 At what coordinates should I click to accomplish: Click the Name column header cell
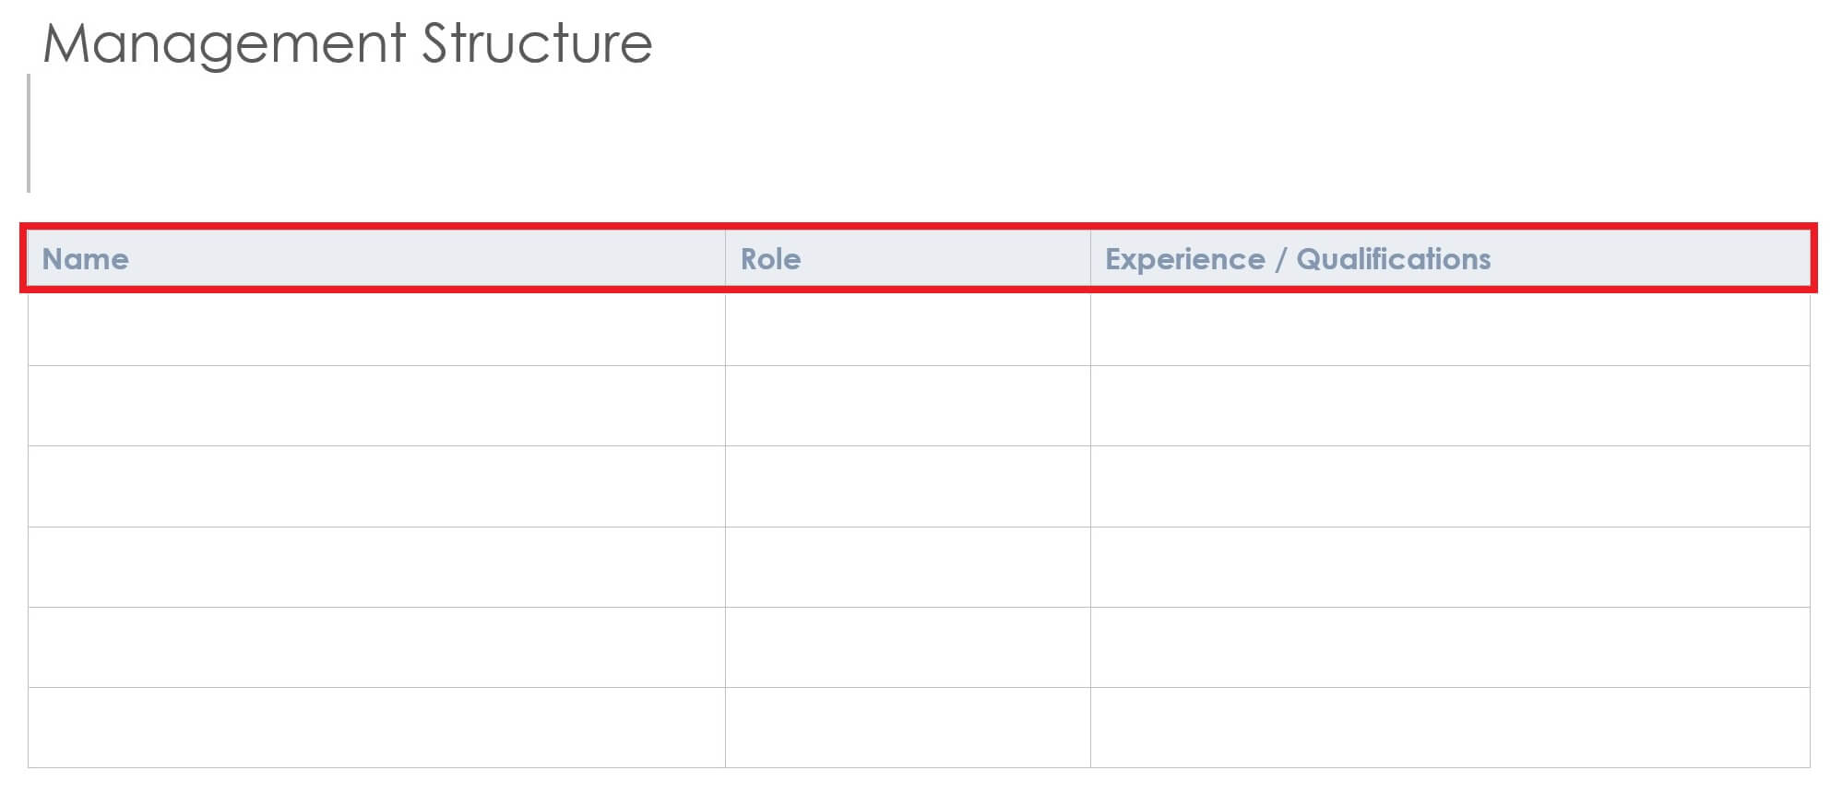[x=376, y=259]
